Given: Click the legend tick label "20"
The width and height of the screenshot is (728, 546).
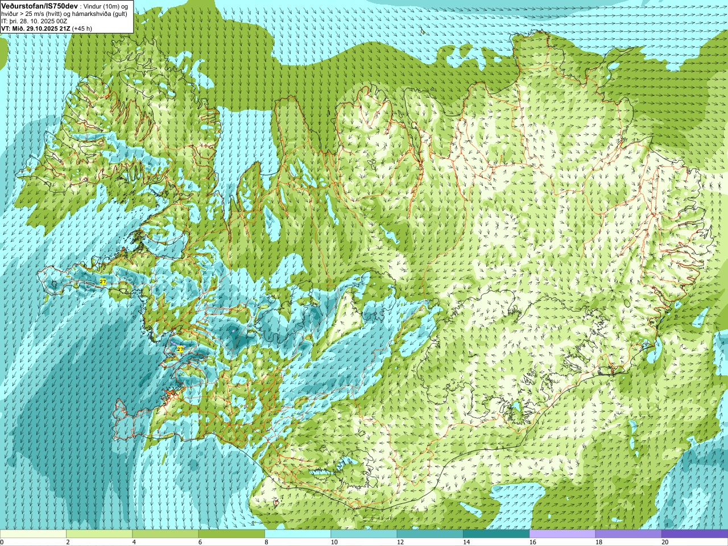Looking at the screenshot, I should point(665,543).
